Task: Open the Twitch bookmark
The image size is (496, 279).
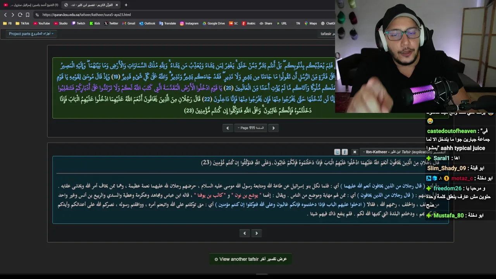Action: click(78, 23)
